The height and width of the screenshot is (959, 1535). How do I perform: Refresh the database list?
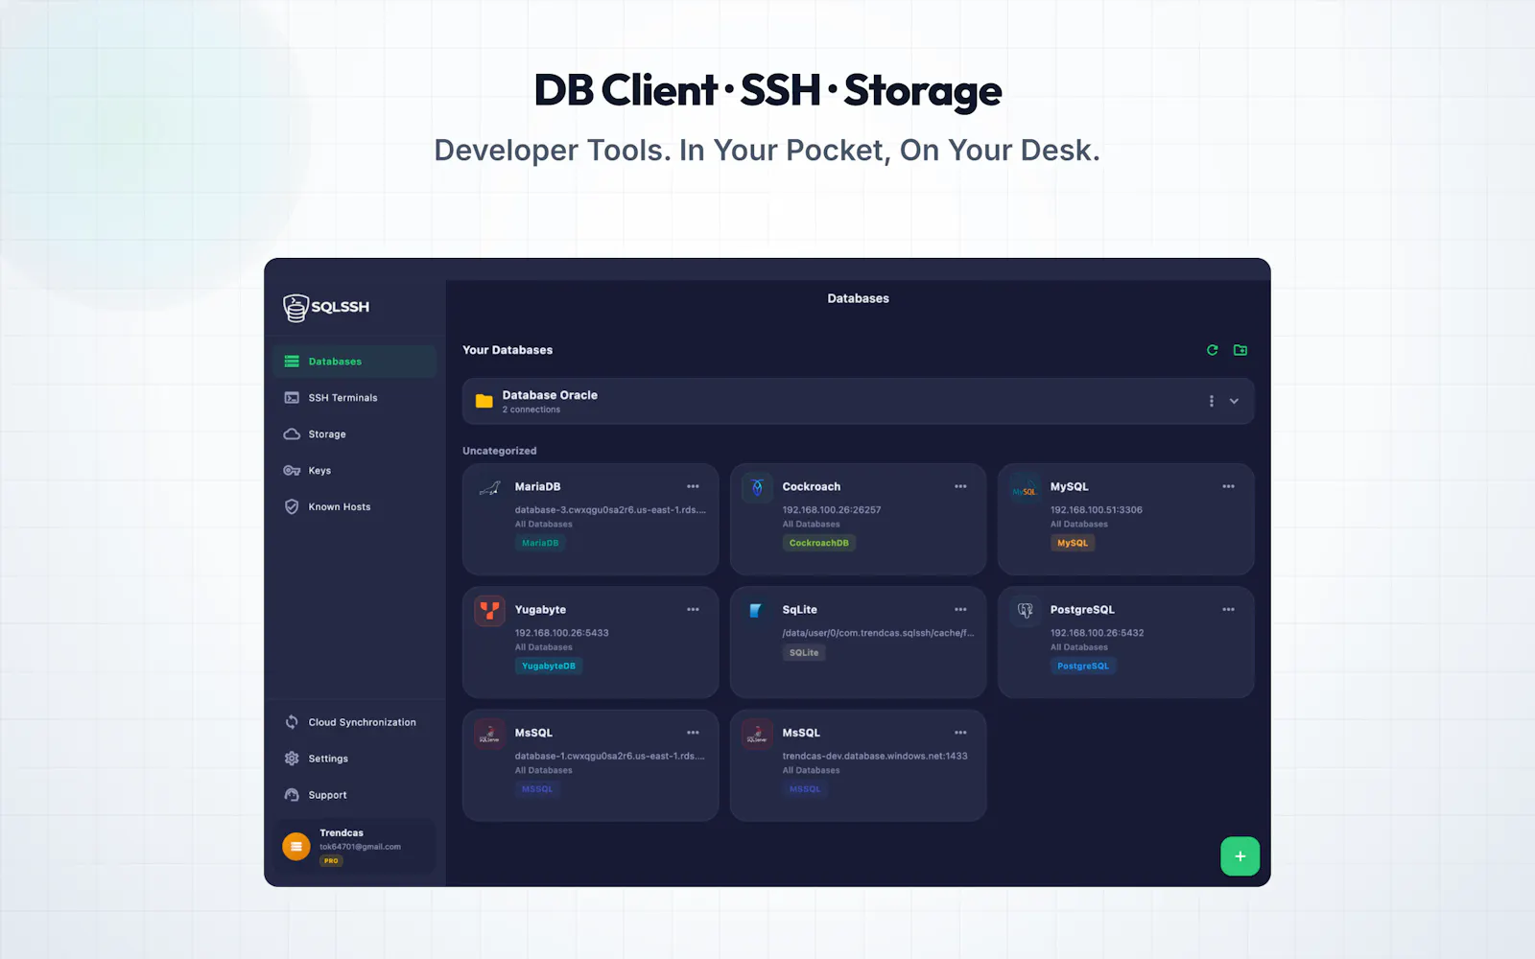1213,350
